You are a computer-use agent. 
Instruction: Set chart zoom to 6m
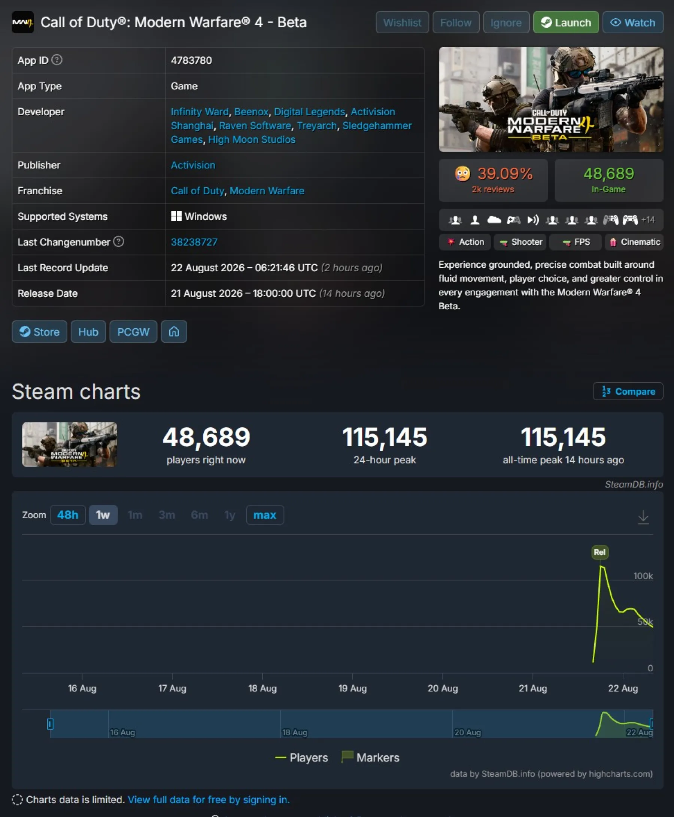(x=199, y=515)
